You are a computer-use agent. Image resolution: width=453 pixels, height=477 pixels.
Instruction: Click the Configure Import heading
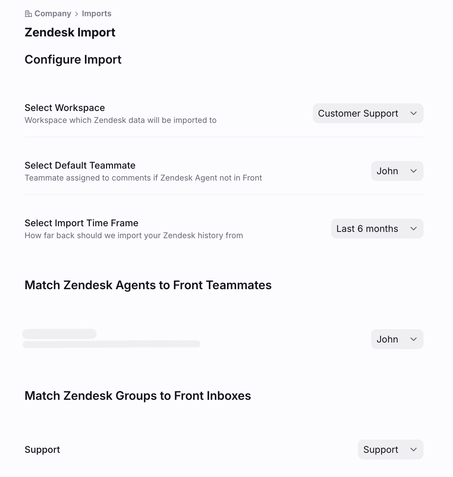(x=73, y=60)
